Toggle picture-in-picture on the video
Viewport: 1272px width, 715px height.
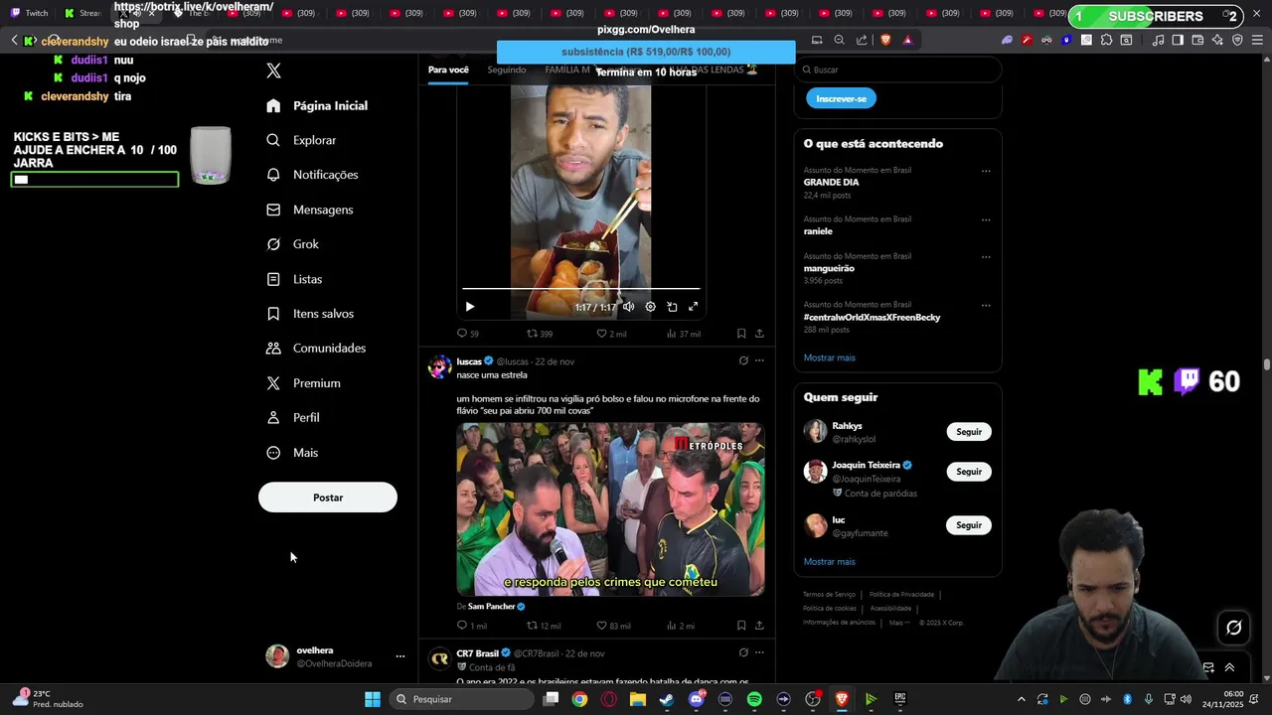672,307
